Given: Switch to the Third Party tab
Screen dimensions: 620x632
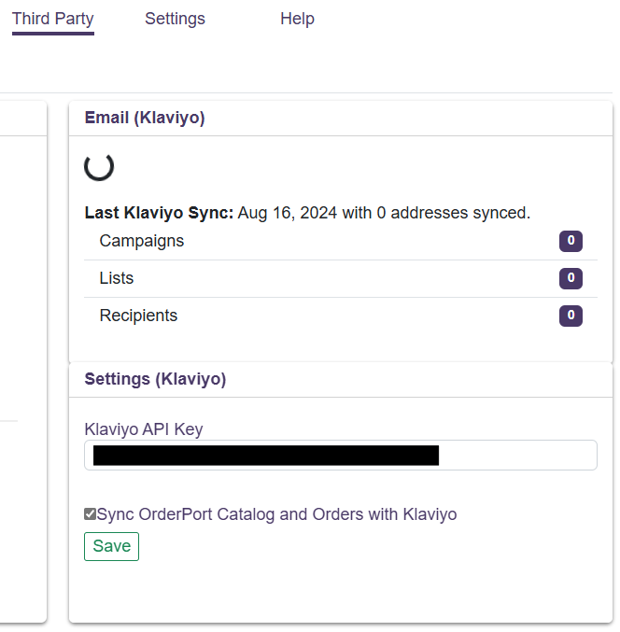Looking at the screenshot, I should coord(52,19).
